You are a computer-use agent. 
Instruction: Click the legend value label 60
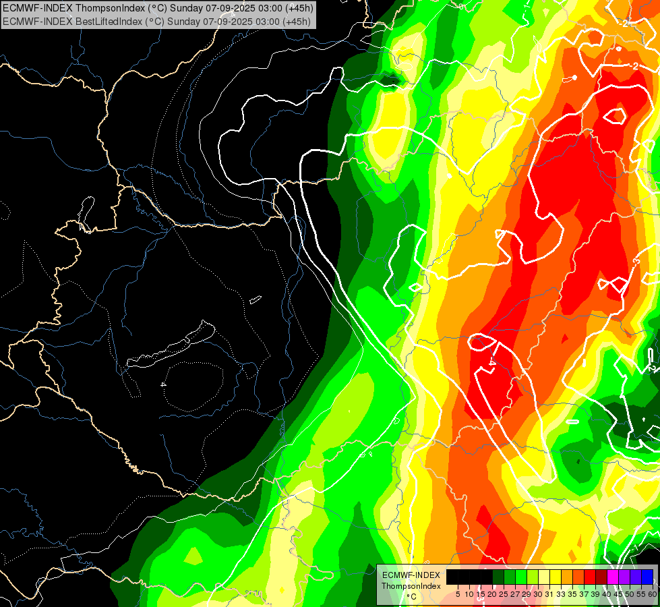tap(653, 594)
